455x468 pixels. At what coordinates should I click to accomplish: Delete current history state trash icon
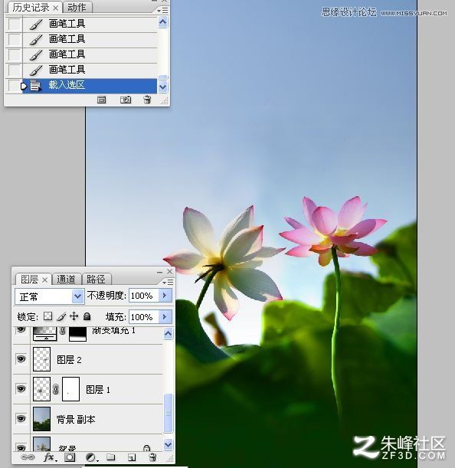pyautogui.click(x=147, y=100)
